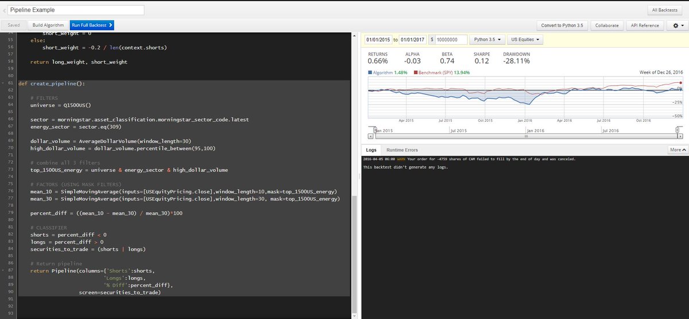
Task: Click the end date field 01/01/2017
Action: click(x=413, y=40)
